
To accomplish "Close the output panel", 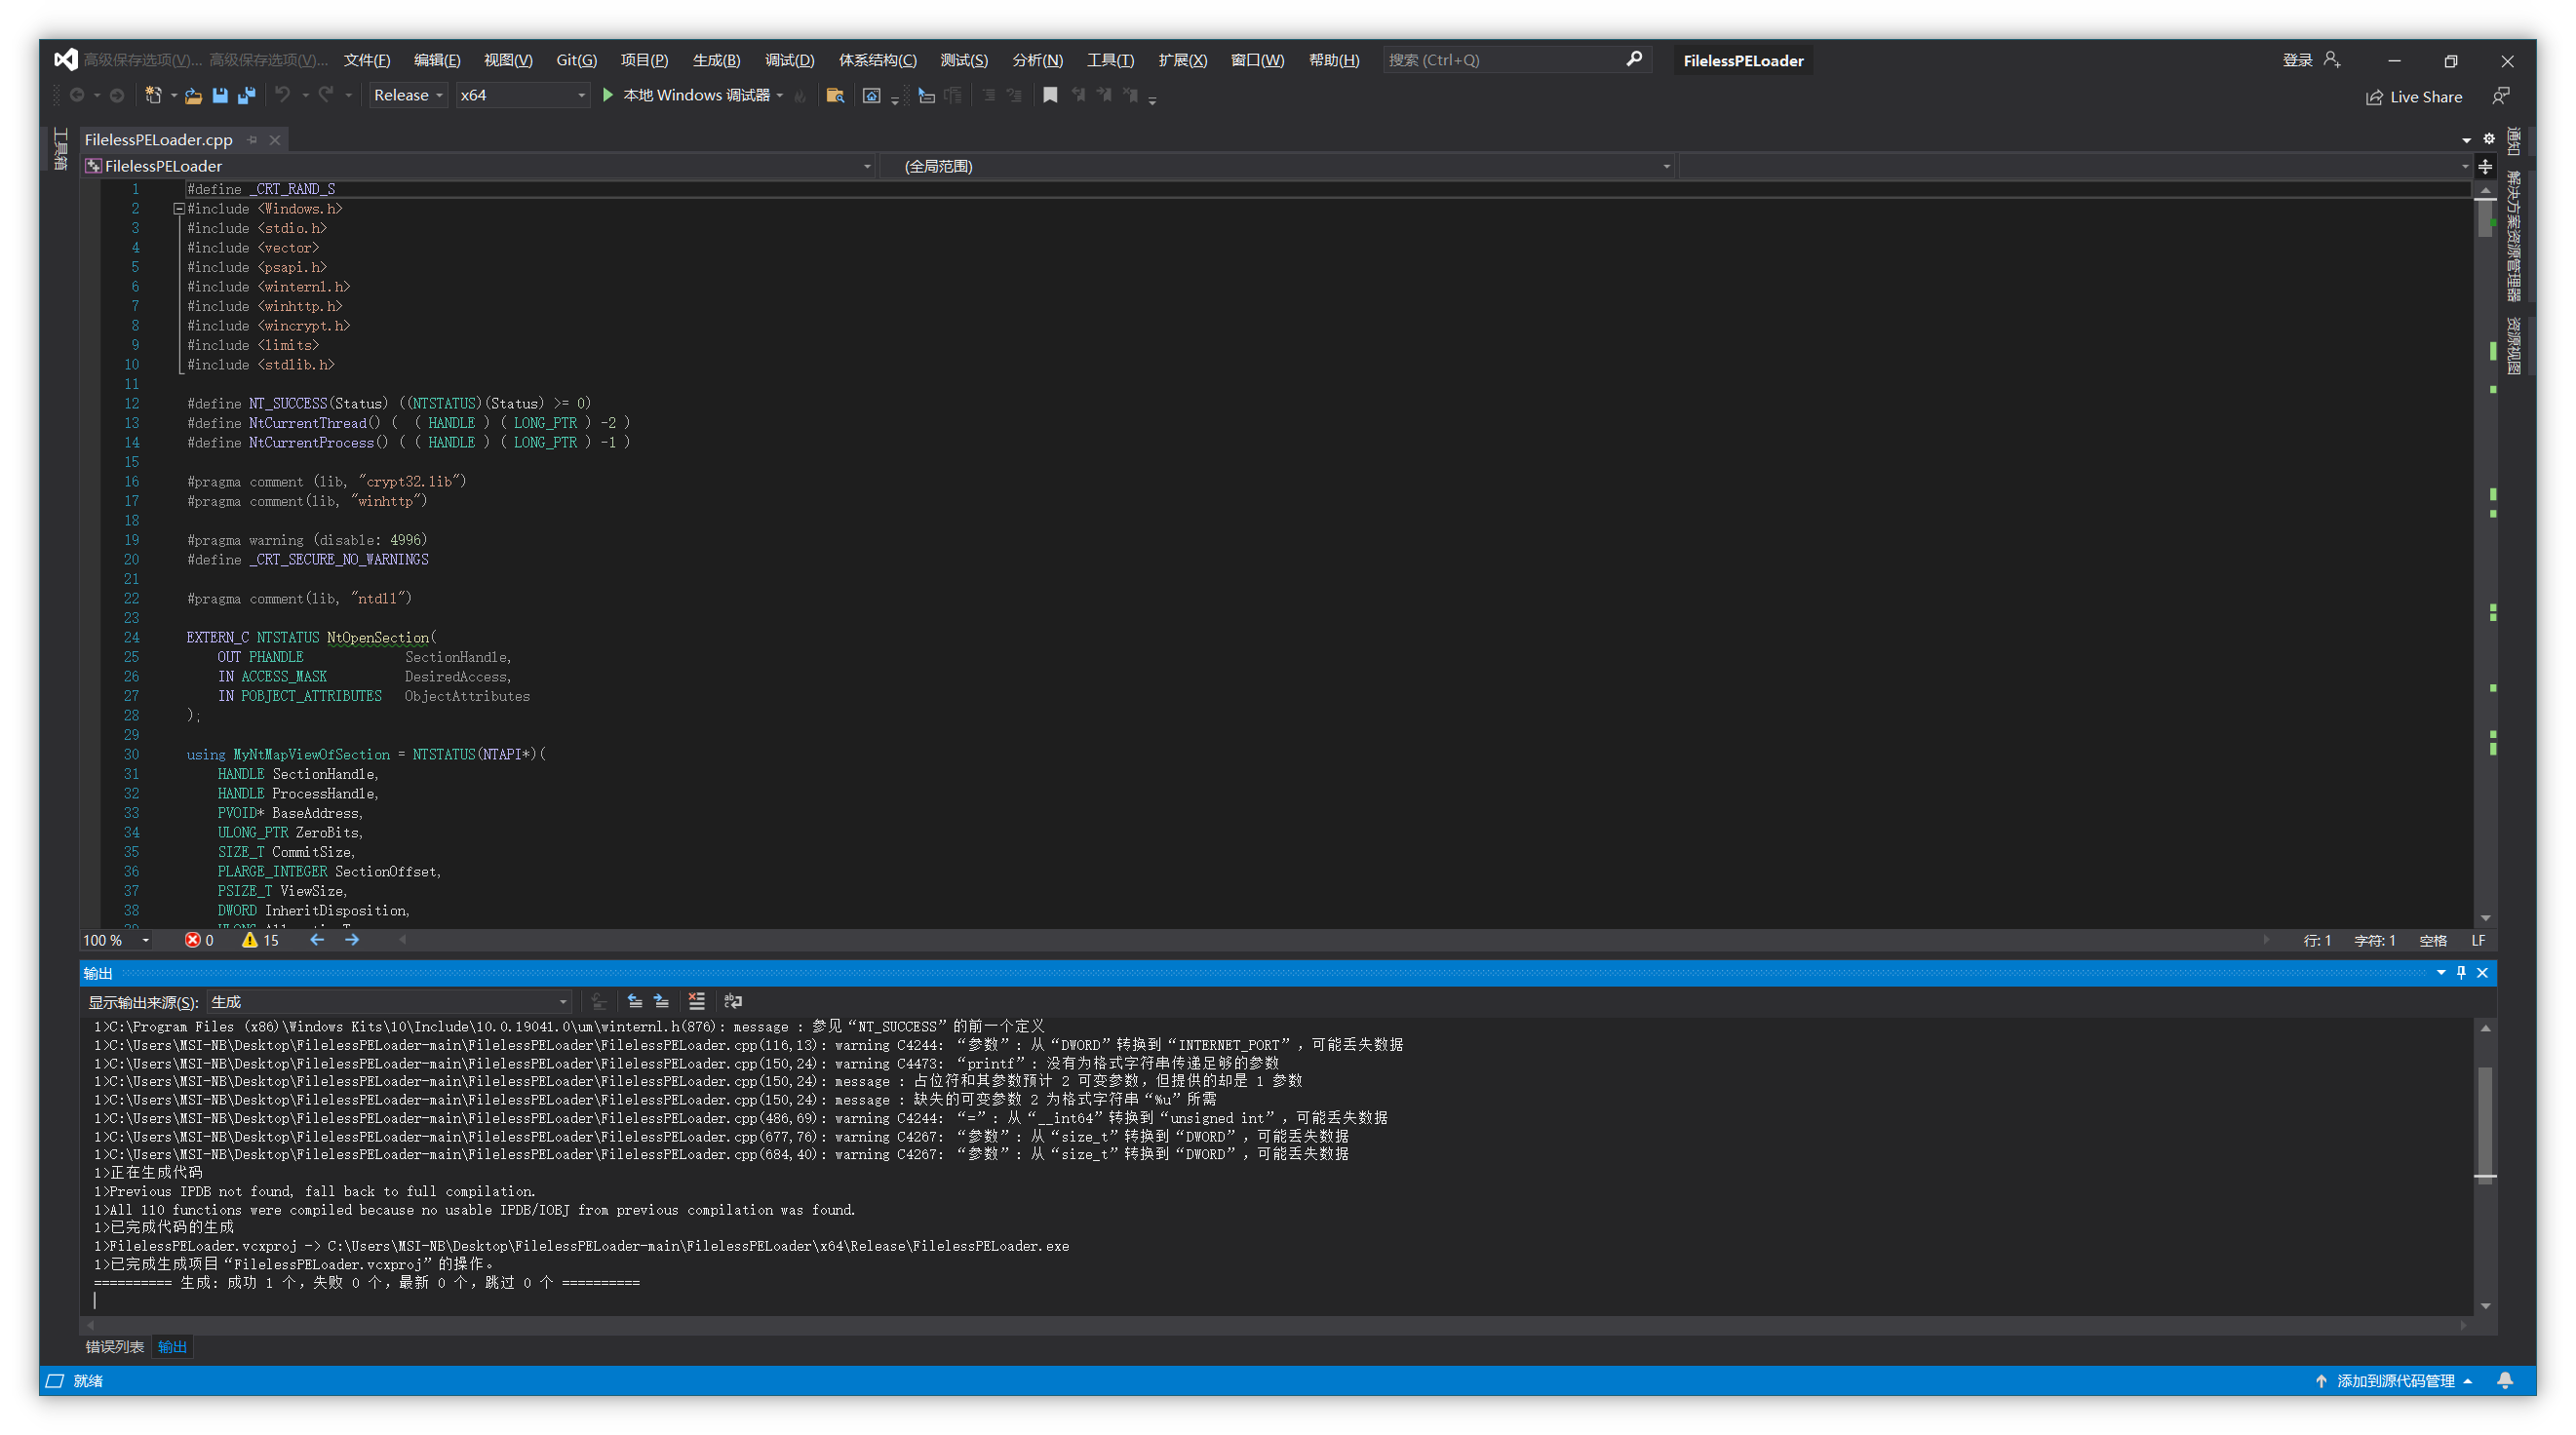I will (2482, 972).
